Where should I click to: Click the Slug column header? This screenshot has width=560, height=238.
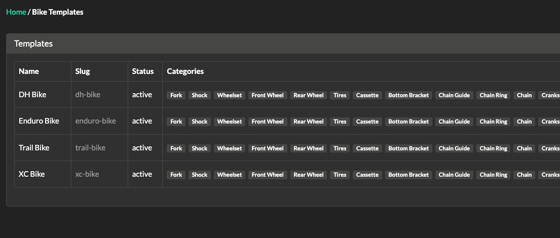click(83, 71)
